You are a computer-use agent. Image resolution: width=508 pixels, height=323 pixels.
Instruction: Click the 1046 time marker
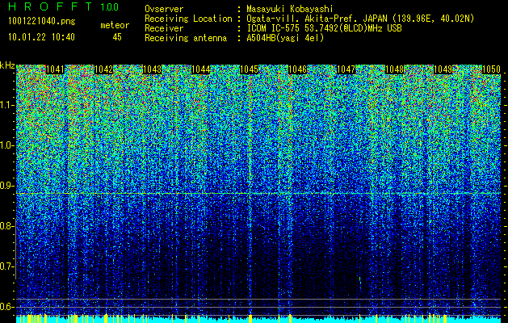tap(298, 69)
